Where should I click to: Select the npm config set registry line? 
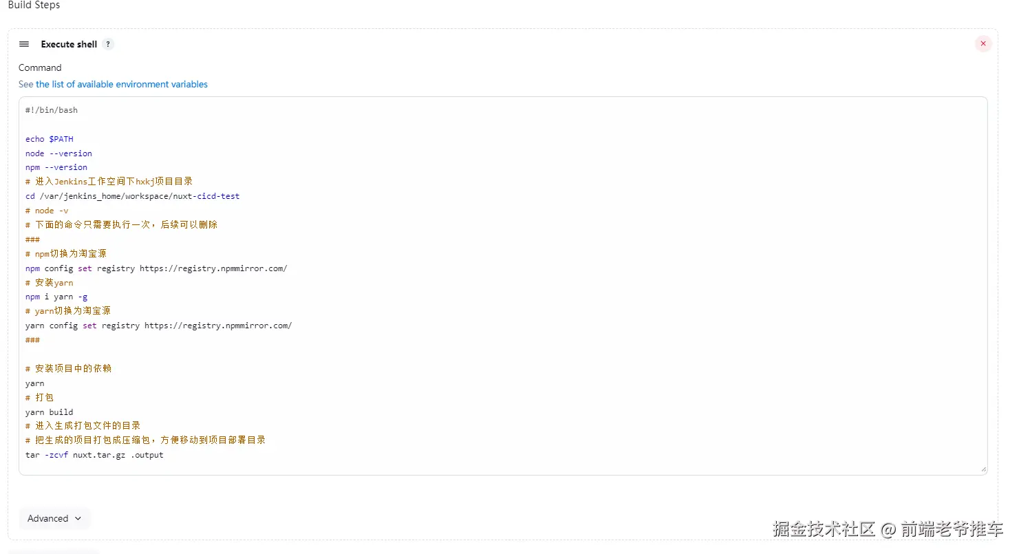tap(156, 268)
